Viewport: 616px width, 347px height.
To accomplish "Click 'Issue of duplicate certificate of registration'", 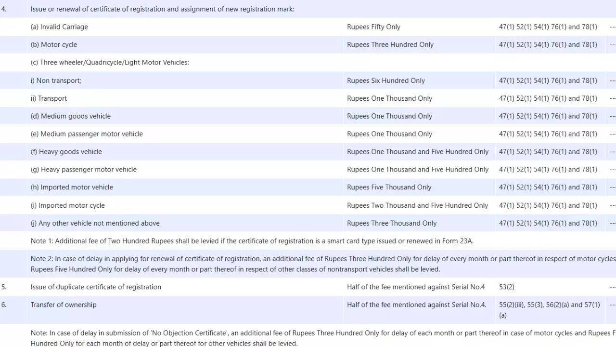I will click(x=96, y=287).
